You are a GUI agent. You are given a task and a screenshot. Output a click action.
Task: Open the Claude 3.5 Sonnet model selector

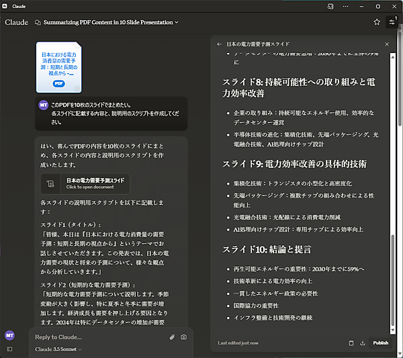(x=58, y=349)
